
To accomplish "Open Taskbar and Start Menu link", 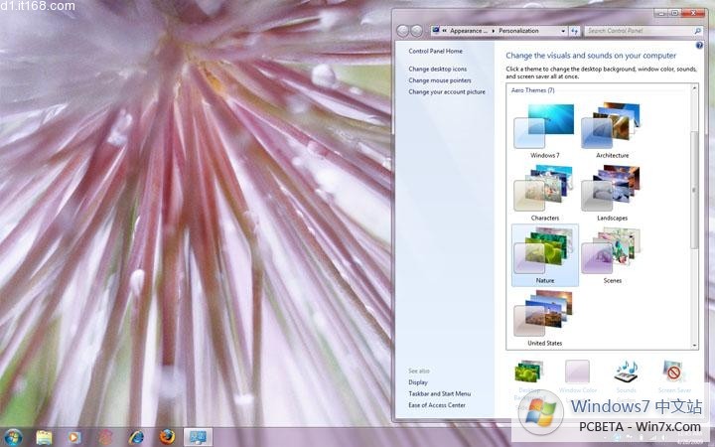I will (x=440, y=393).
